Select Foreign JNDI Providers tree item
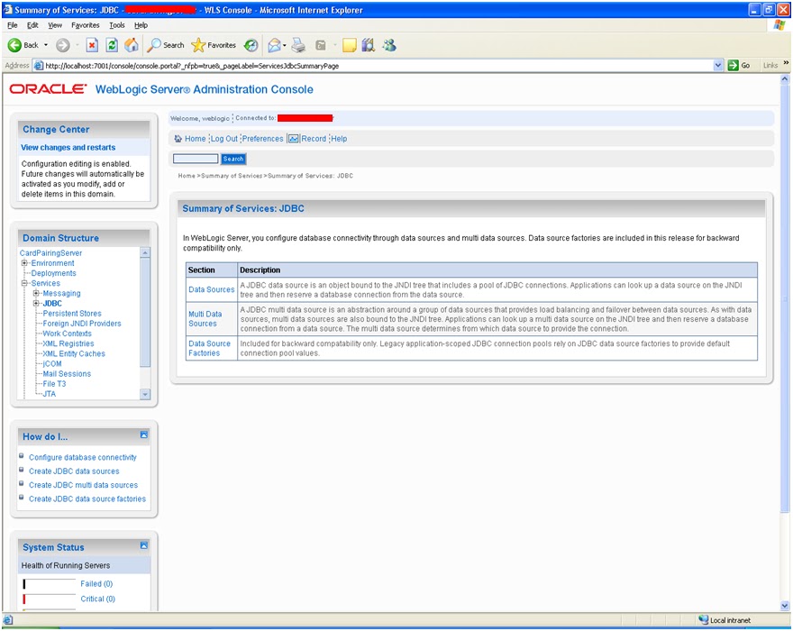 pos(82,324)
